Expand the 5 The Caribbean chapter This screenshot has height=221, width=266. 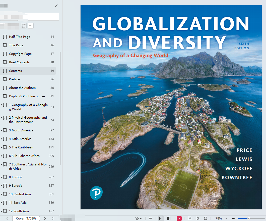[1, 147]
